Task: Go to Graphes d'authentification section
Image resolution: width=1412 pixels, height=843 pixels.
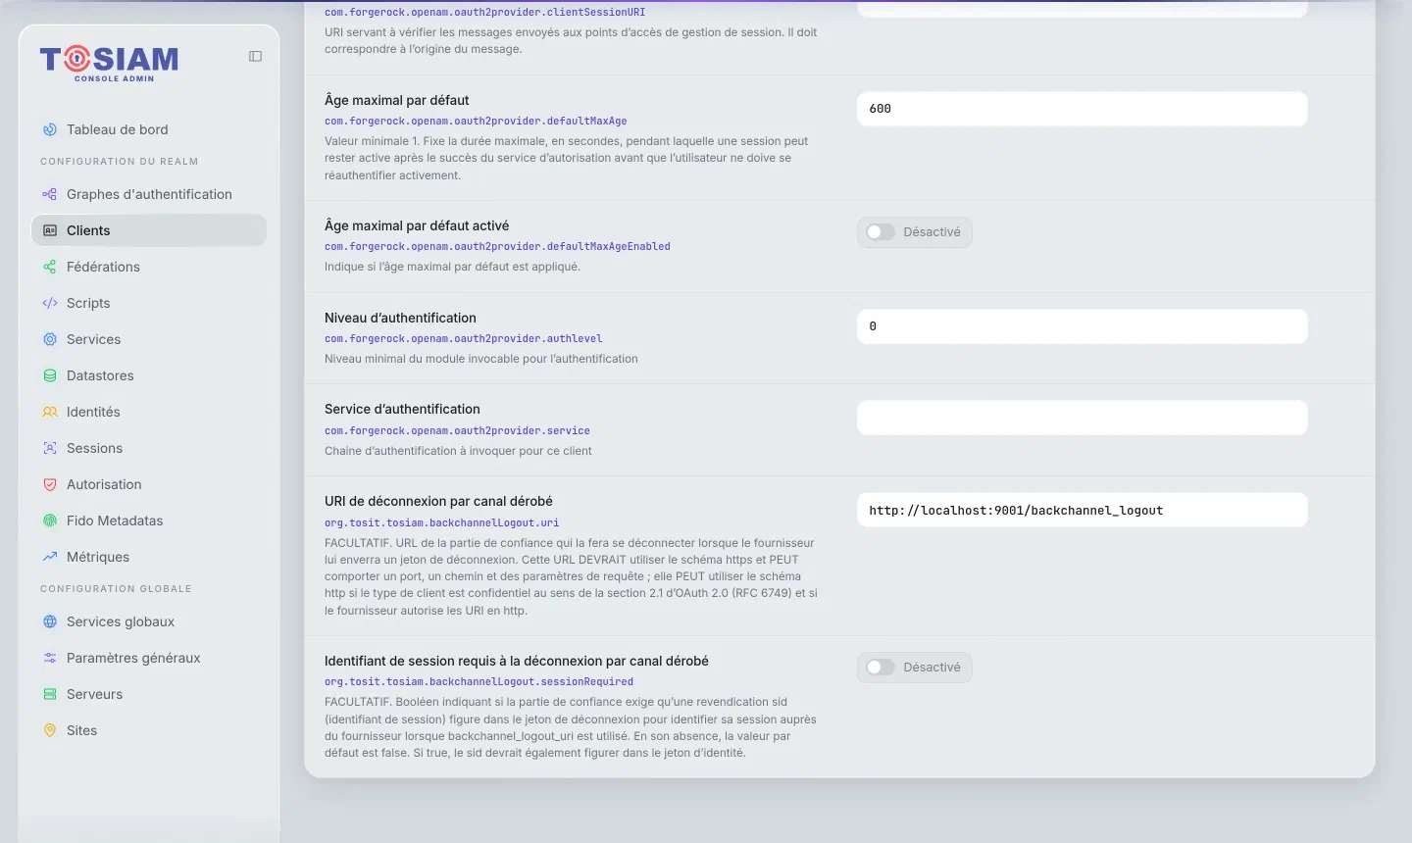Action: [x=149, y=194]
